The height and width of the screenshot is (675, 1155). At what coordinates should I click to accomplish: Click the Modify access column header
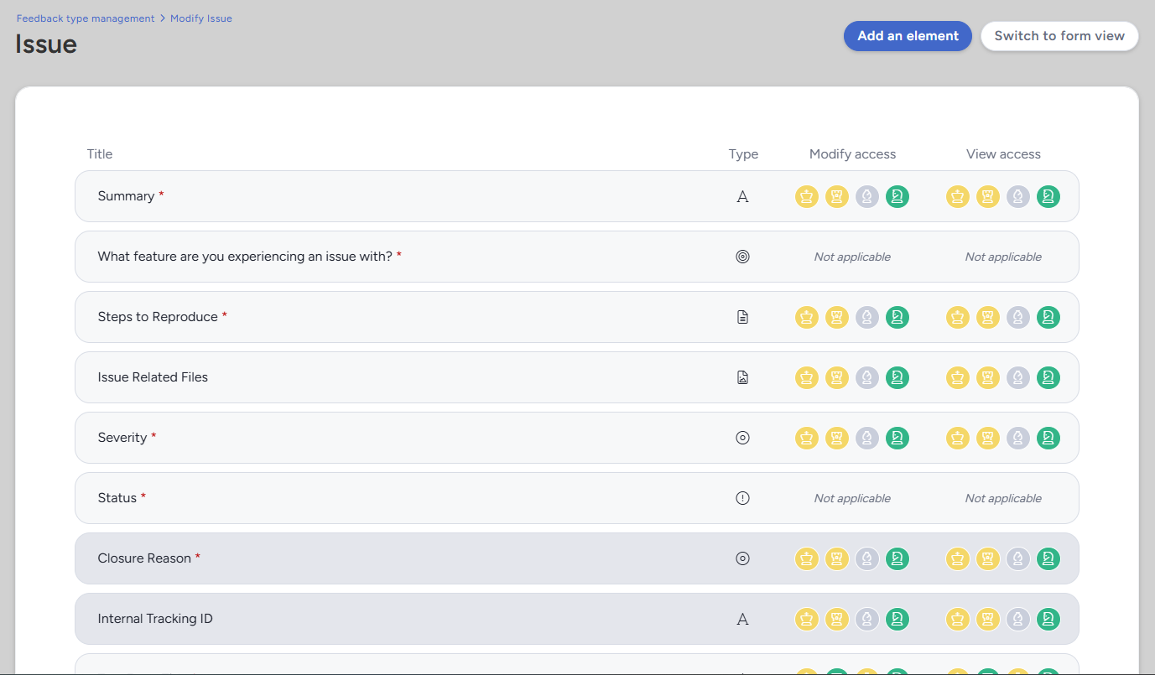[852, 154]
